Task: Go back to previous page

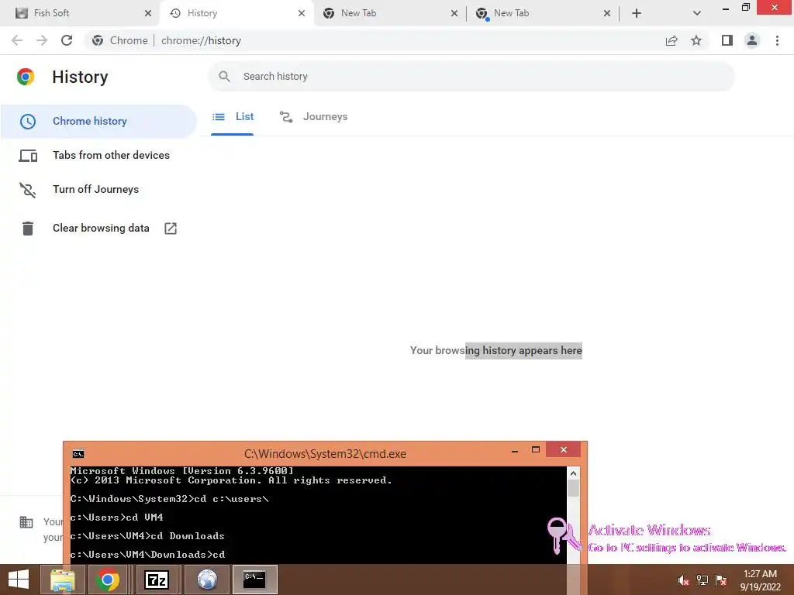Action: [17, 40]
